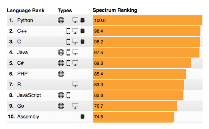Image resolution: width=209 pixels, height=129 pixels.
Task: Click the mobile phone icon in C# row
Action: [x=68, y=63]
